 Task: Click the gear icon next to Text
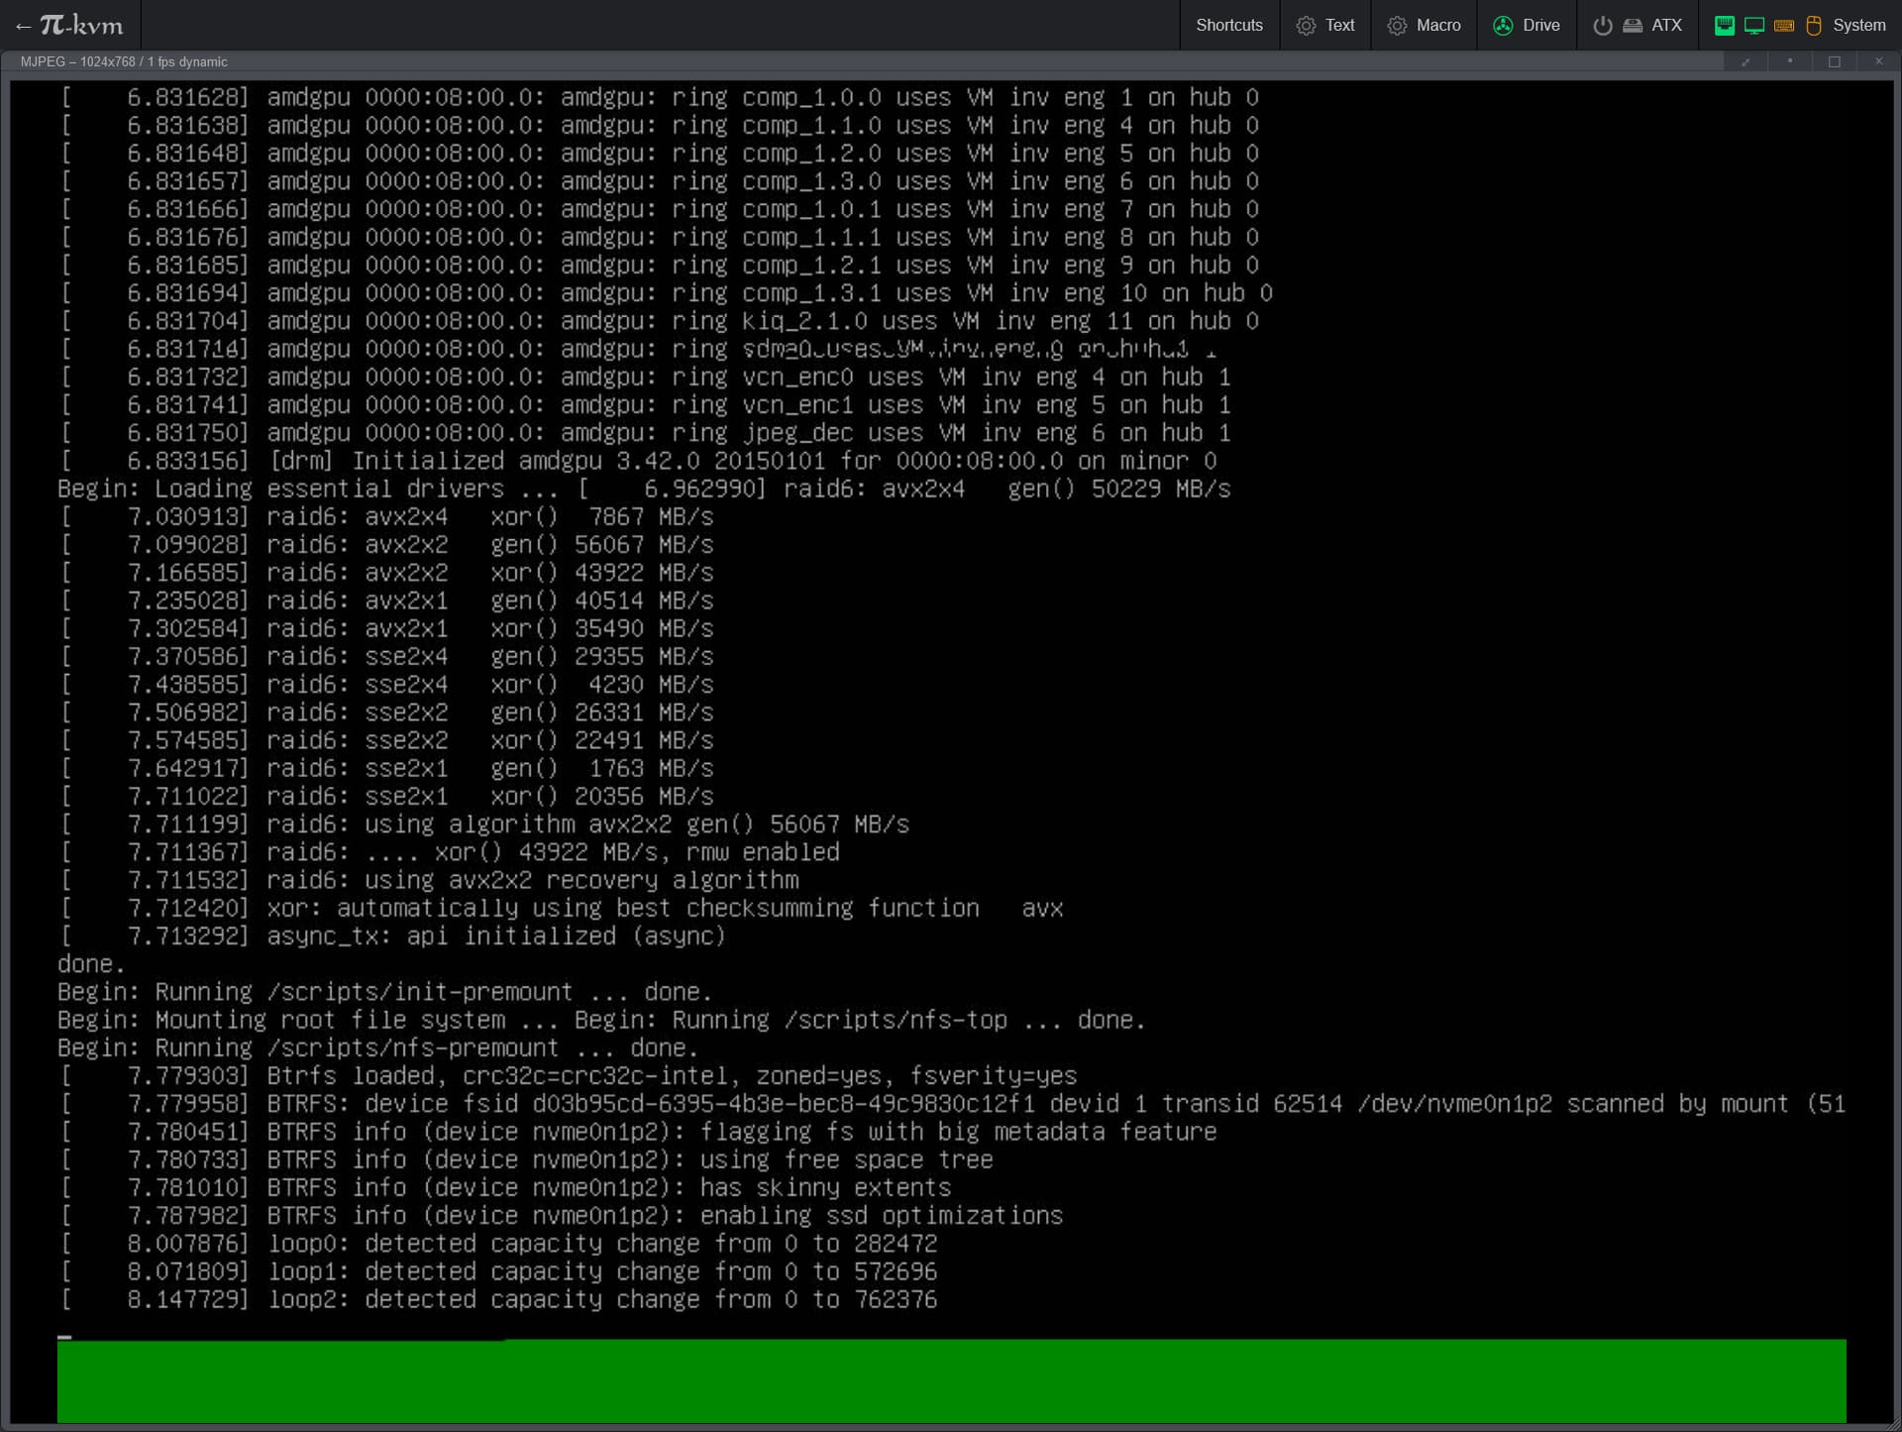(x=1306, y=26)
